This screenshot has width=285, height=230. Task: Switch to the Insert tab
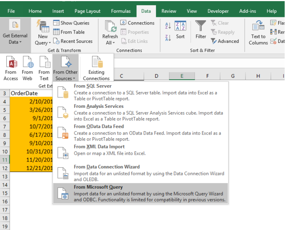click(x=58, y=11)
